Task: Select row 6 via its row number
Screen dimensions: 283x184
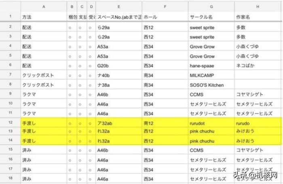Action: pyautogui.click(x=10, y=65)
